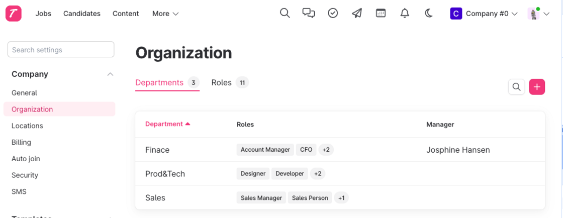The width and height of the screenshot is (563, 218).
Task: Open Billing settings in sidebar
Action: pos(22,142)
